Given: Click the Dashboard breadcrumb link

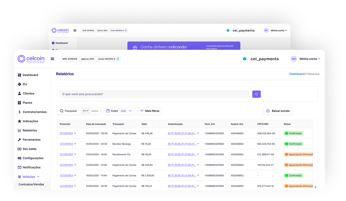Looking at the screenshot, I should click(x=297, y=74).
